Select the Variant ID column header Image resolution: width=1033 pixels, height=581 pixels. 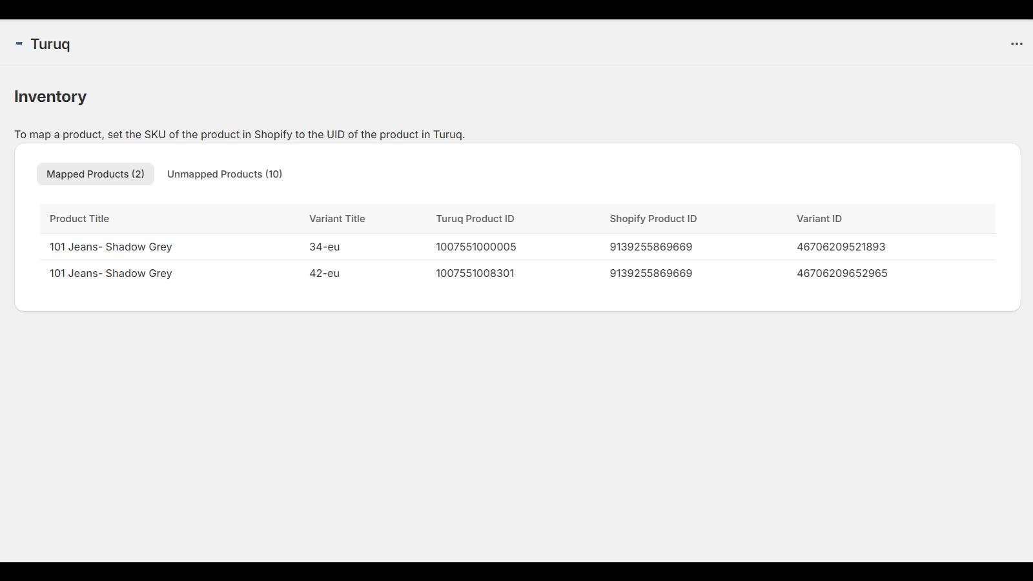819,219
